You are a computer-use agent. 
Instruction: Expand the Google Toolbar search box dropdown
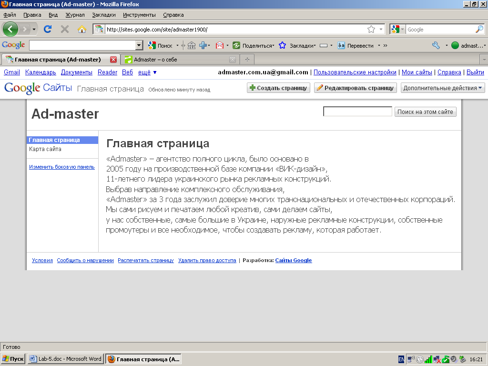[139, 45]
